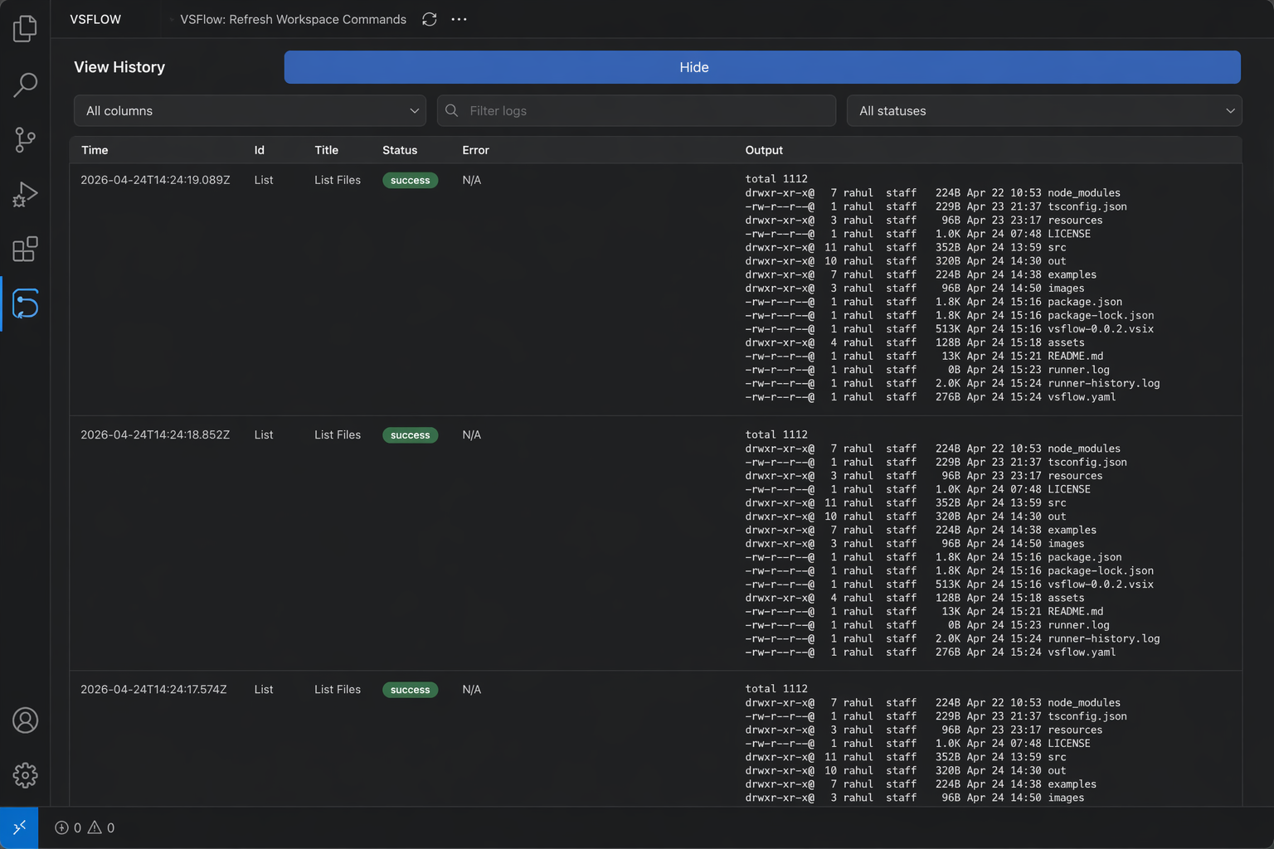Open the Extensions panel icon

tap(25, 249)
